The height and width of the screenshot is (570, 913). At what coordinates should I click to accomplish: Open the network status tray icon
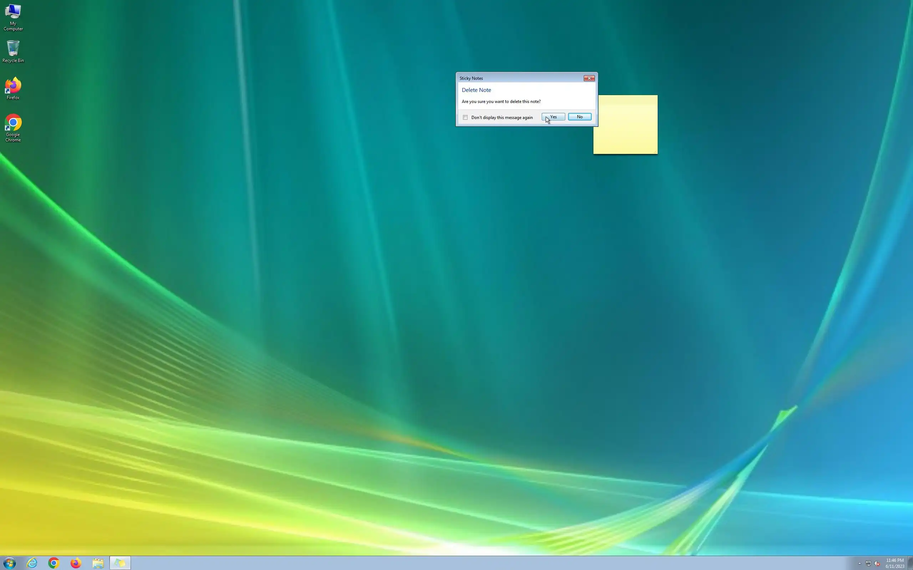click(x=868, y=564)
